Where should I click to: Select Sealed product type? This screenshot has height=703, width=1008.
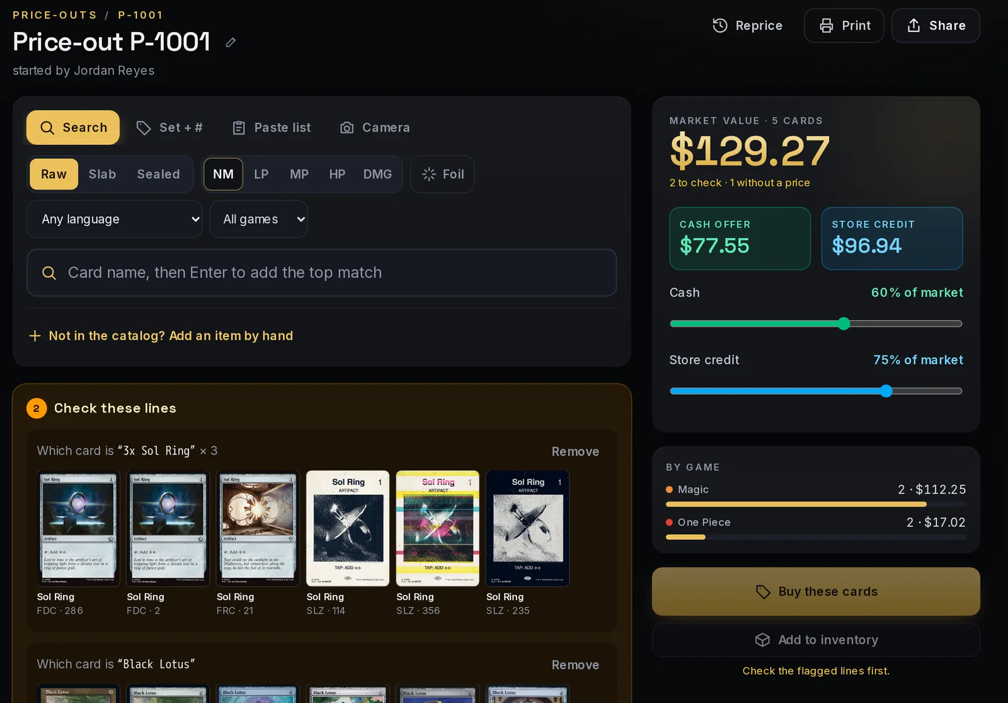[x=159, y=174]
